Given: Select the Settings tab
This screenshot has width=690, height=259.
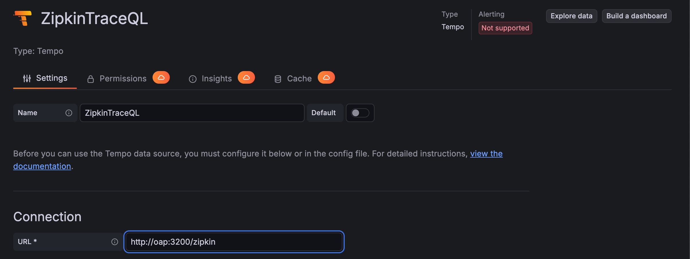Looking at the screenshot, I should (x=52, y=78).
